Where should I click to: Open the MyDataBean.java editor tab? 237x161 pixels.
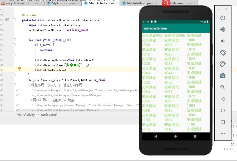(x=140, y=3)
